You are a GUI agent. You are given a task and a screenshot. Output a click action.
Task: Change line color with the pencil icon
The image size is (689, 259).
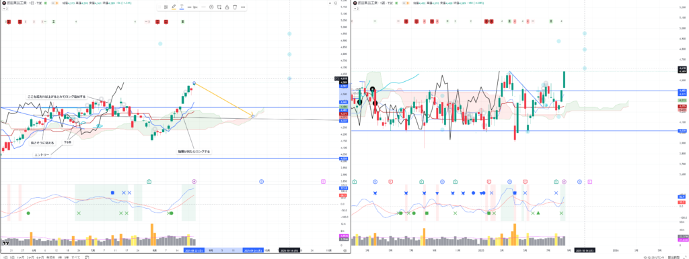tap(174, 7)
